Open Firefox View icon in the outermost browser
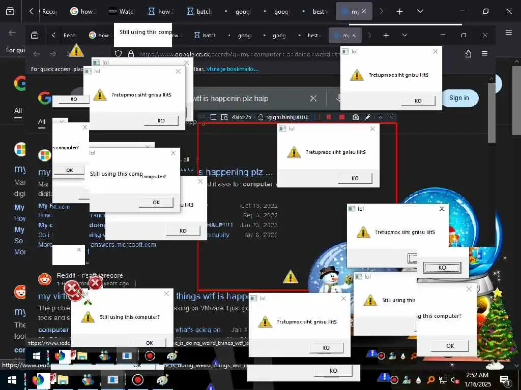The image size is (521, 390). coord(10,12)
